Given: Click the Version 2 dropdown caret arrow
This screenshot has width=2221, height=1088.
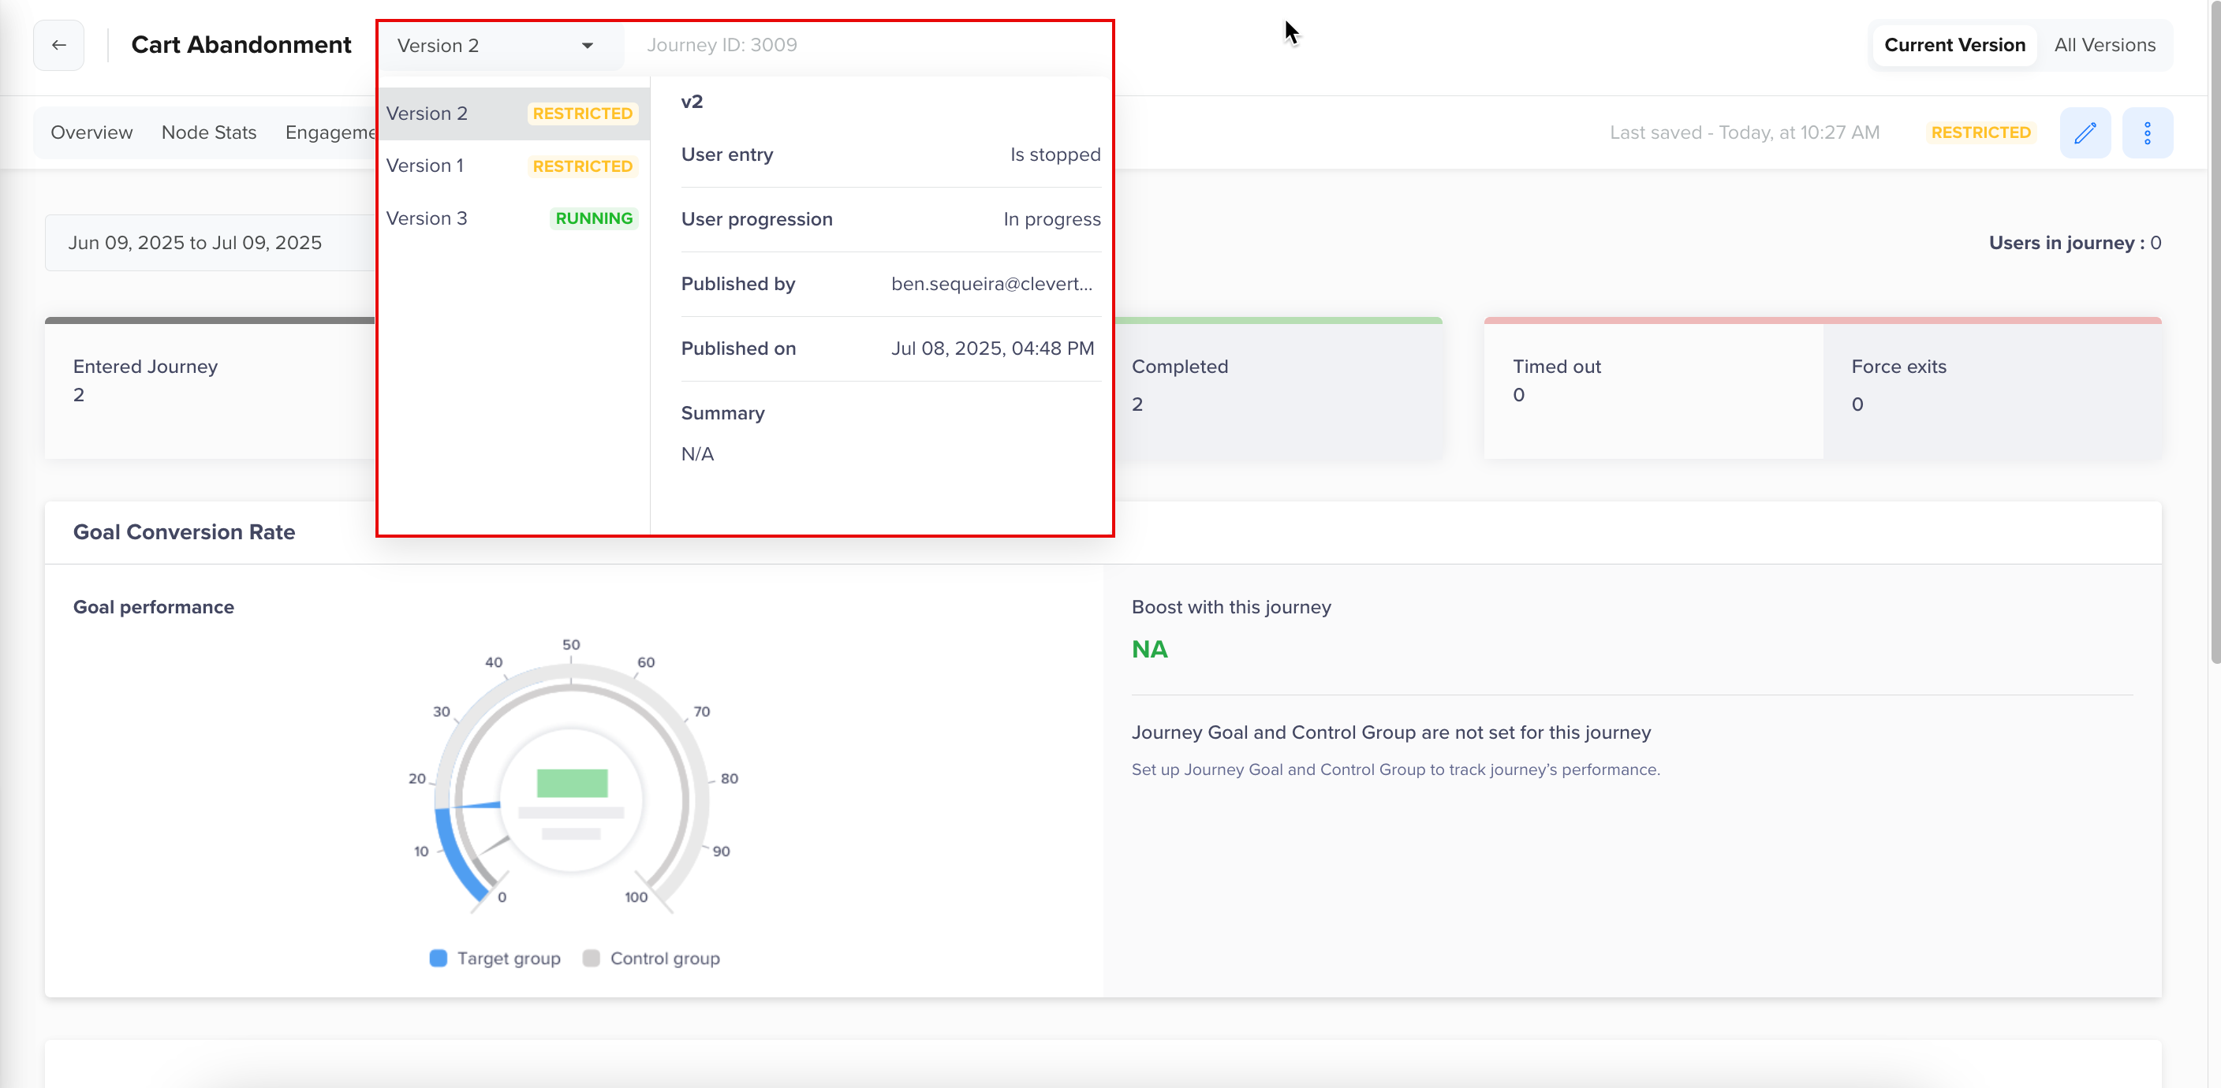Looking at the screenshot, I should click(x=587, y=46).
